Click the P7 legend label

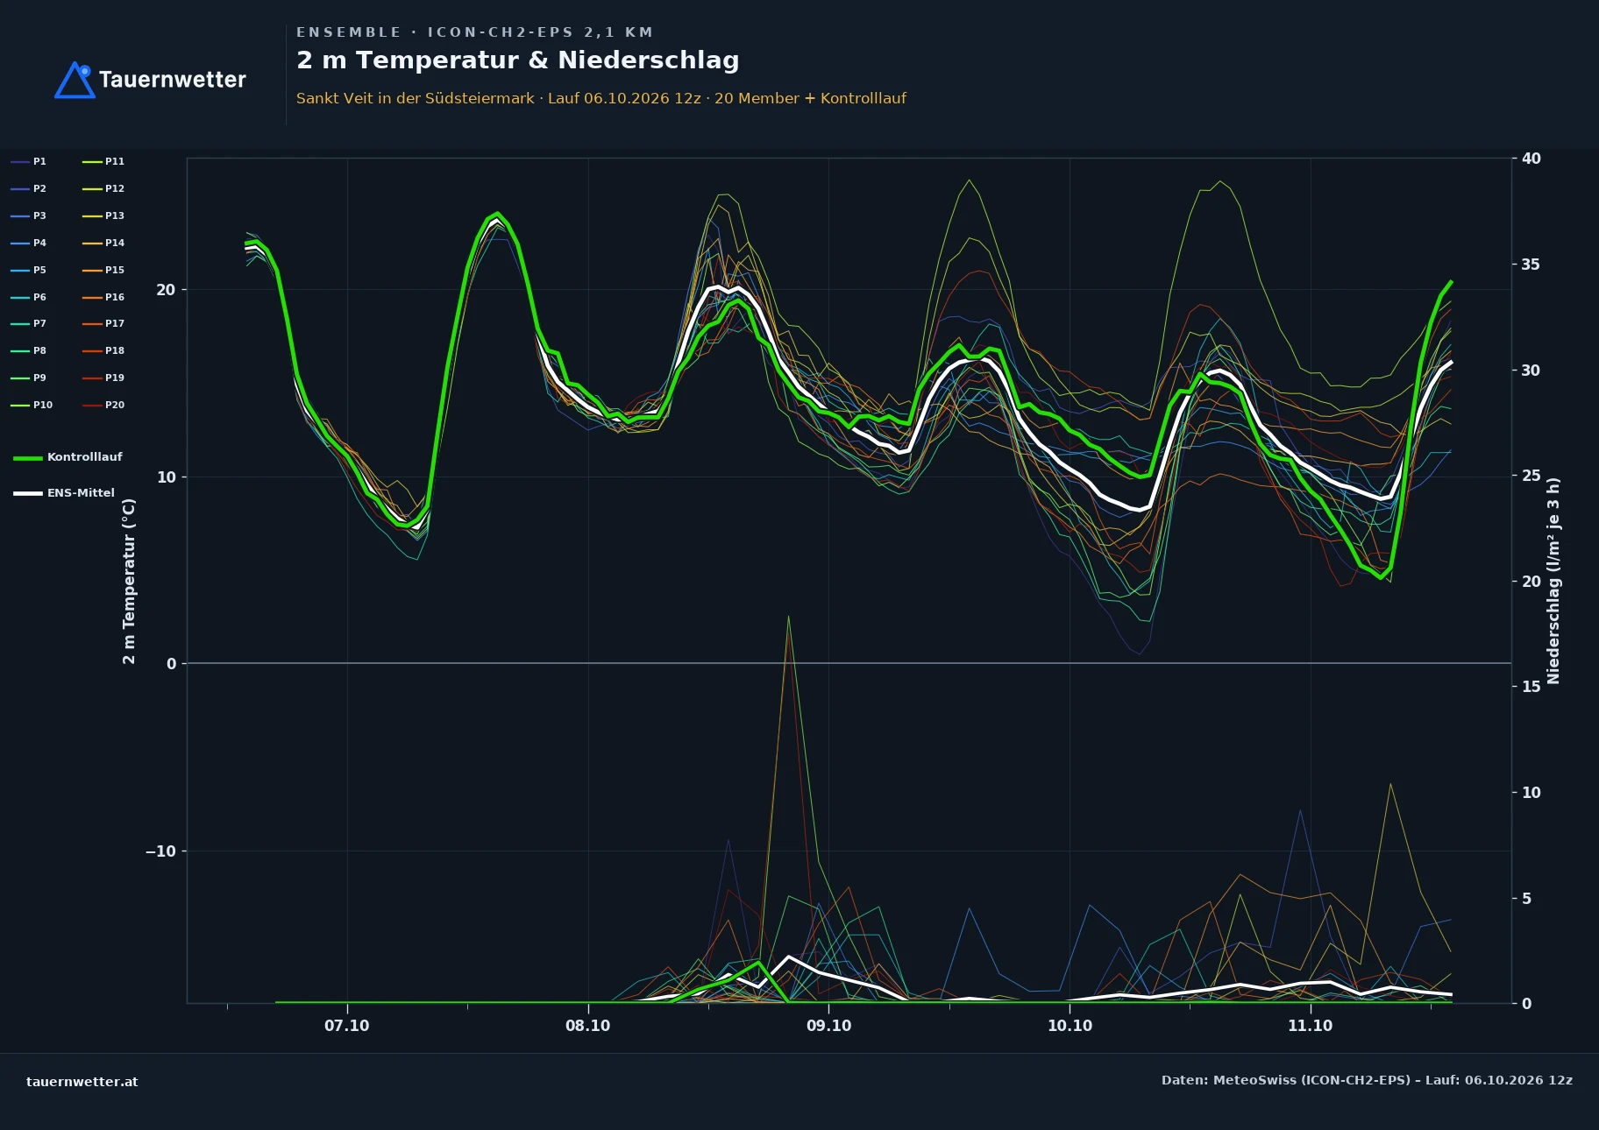[29, 323]
